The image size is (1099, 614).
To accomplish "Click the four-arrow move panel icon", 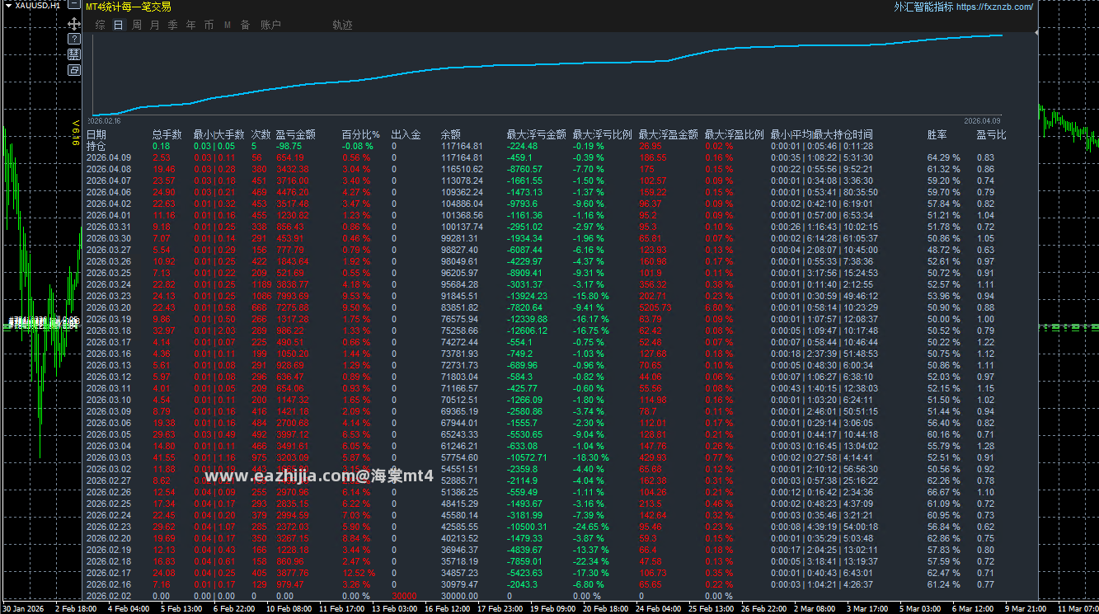I will [74, 25].
